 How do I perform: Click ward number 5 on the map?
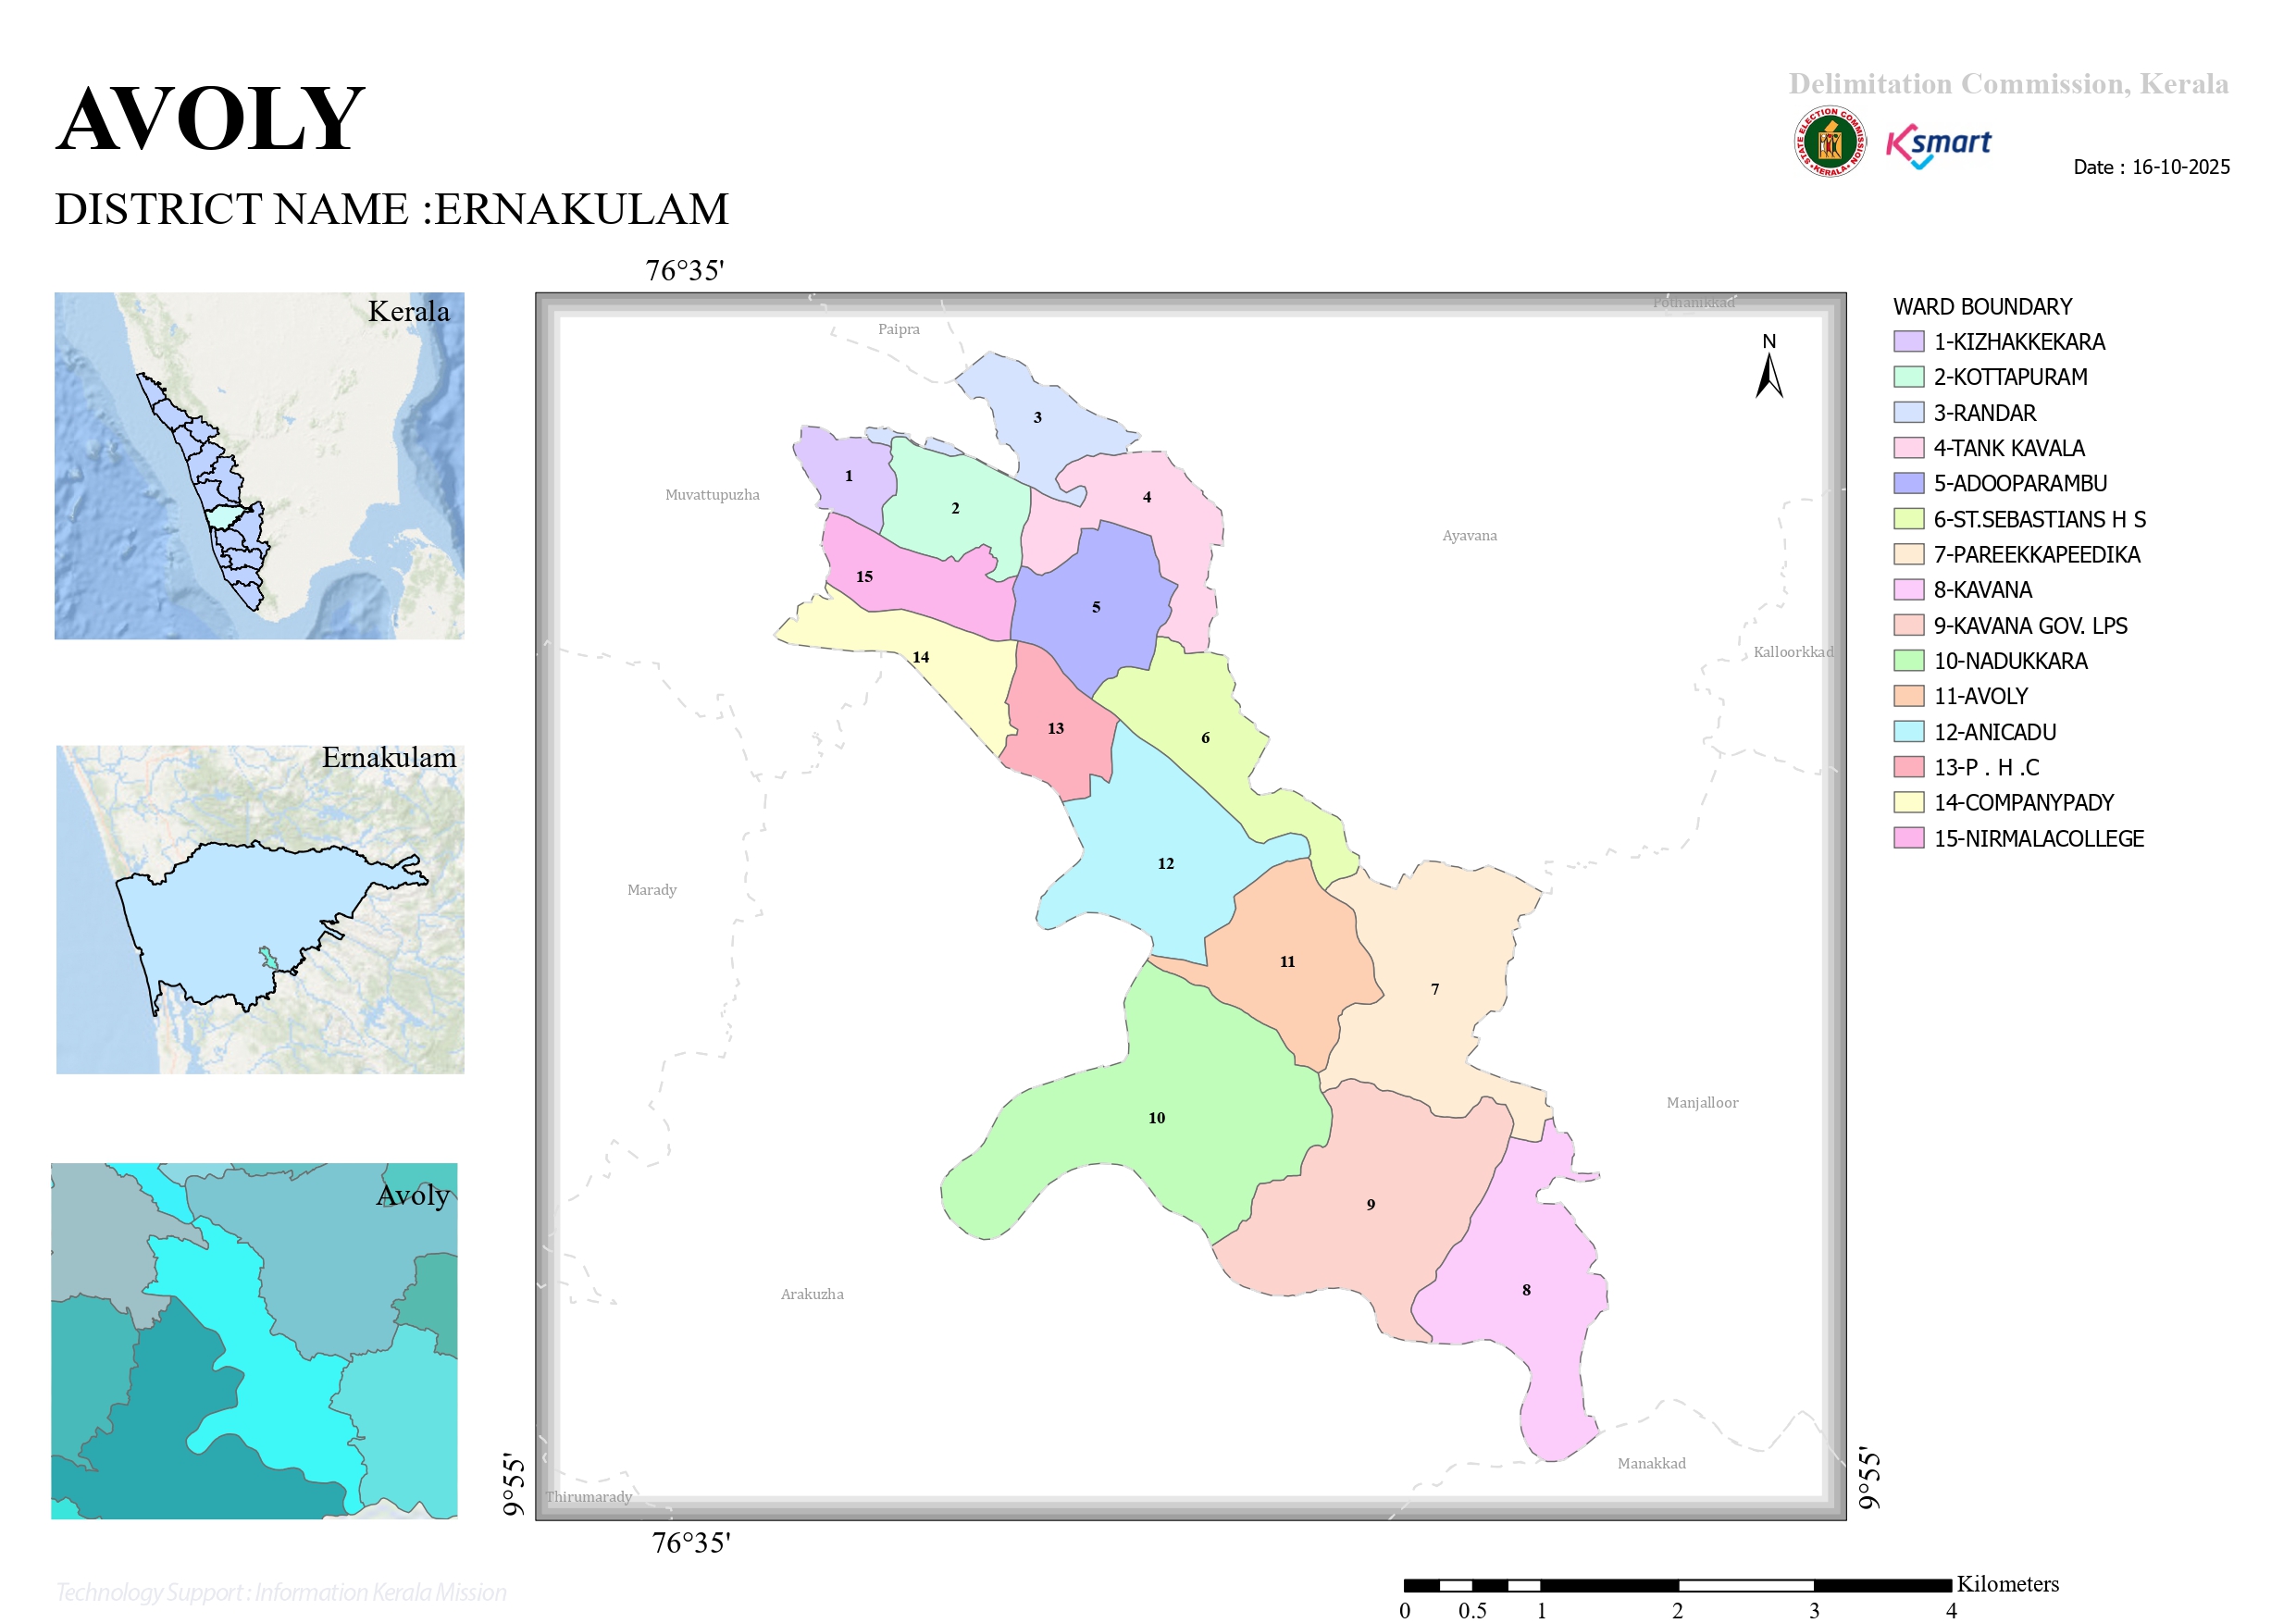(x=1096, y=607)
